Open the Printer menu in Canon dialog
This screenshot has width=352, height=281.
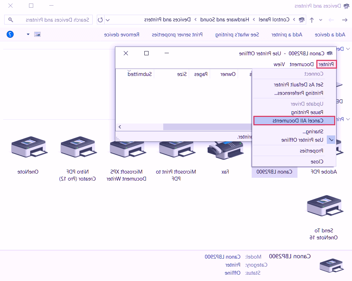pos(326,64)
